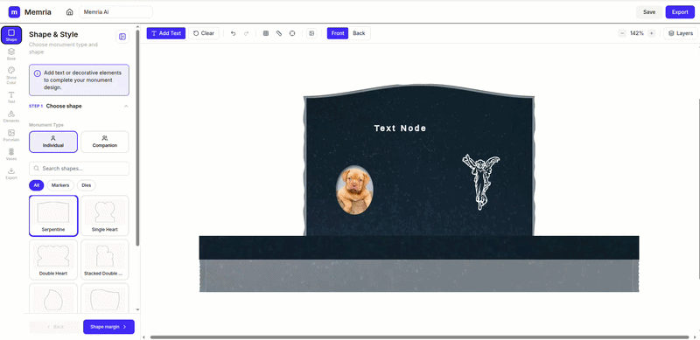Click the Save button
Viewport: 700px width, 340px height.
[x=649, y=12]
